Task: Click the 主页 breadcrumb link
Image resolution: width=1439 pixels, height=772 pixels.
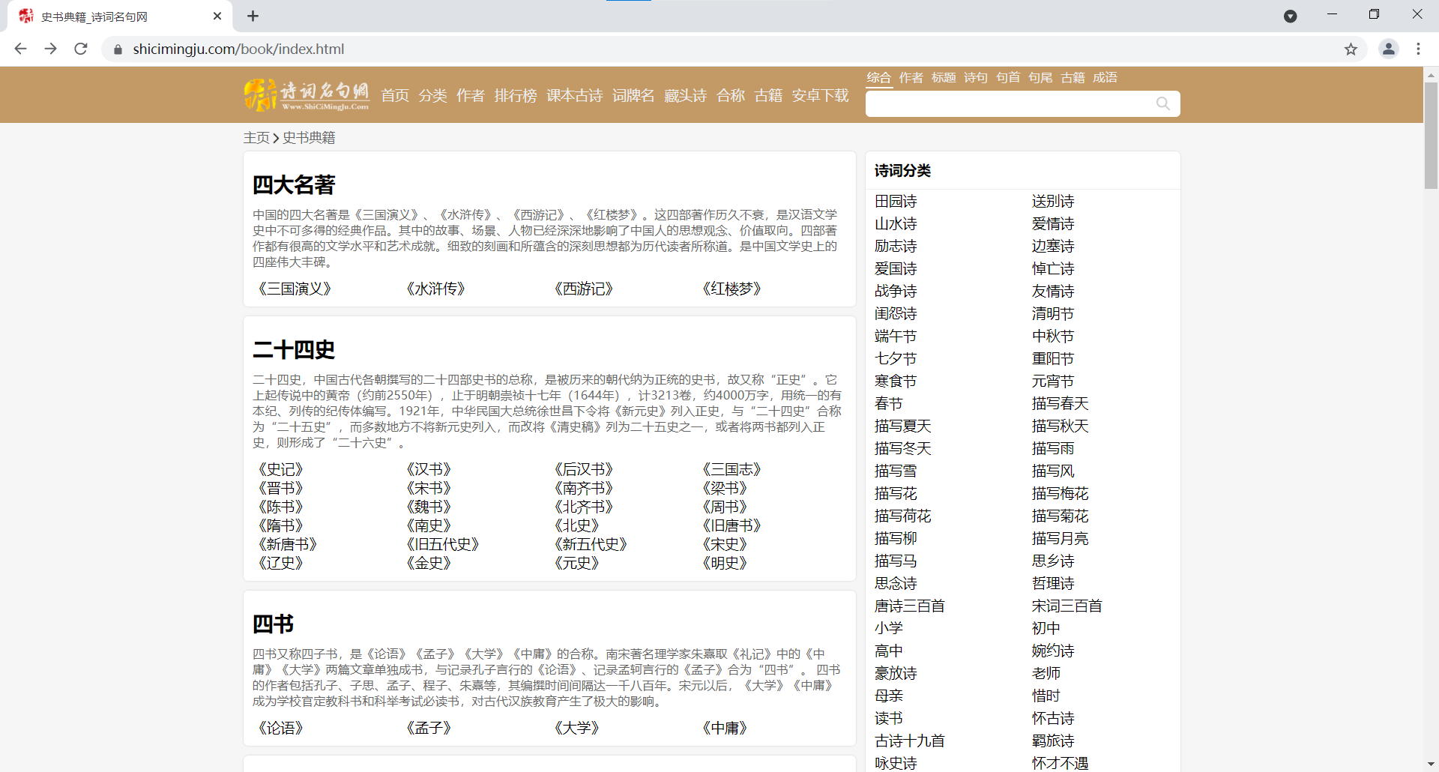Action: [x=256, y=137]
